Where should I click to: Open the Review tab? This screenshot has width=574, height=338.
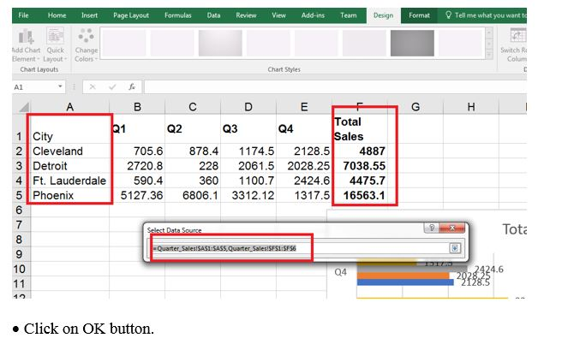(x=246, y=15)
